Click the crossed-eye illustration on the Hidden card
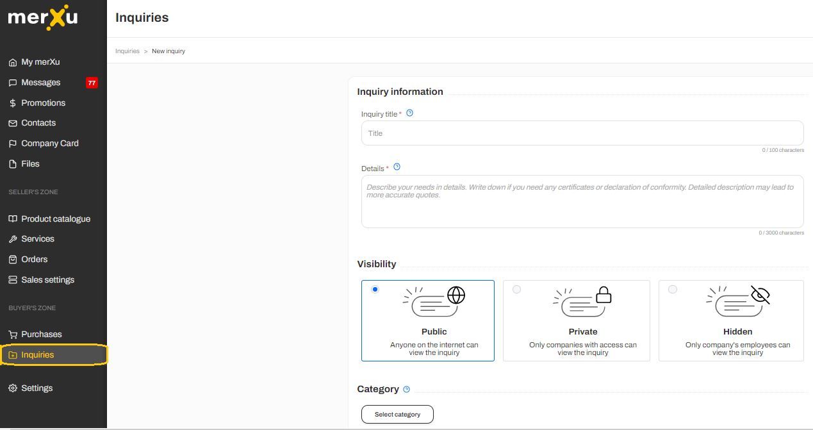Image resolution: width=813 pixels, height=430 pixels. pyautogui.click(x=760, y=295)
